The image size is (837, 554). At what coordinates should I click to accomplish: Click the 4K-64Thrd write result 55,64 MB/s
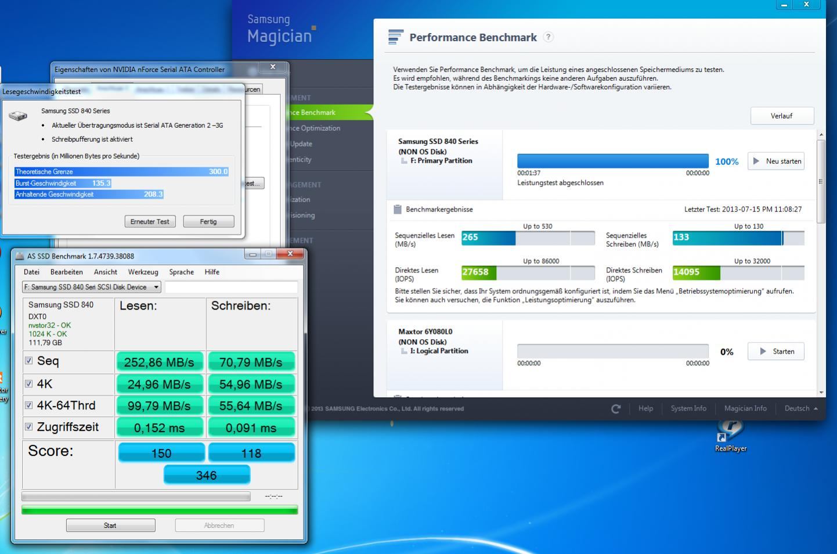[251, 405]
